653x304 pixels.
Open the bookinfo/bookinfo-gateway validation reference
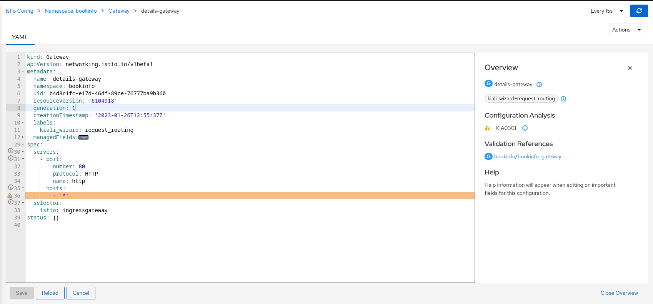click(x=528, y=156)
